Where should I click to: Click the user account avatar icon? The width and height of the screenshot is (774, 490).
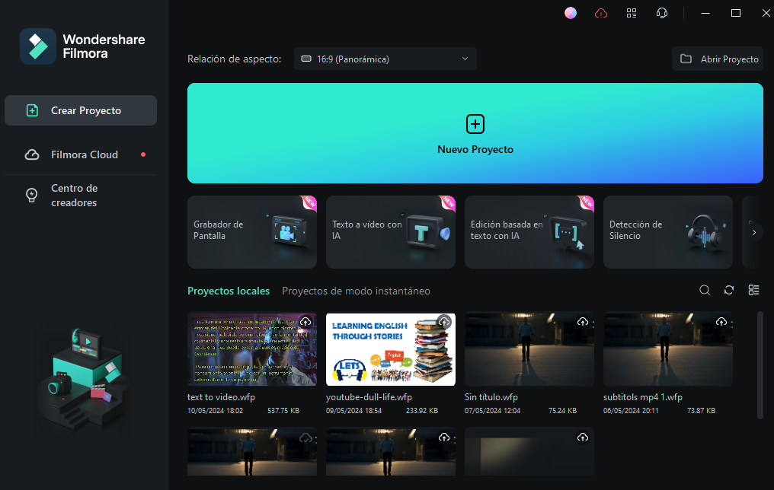pyautogui.click(x=571, y=13)
